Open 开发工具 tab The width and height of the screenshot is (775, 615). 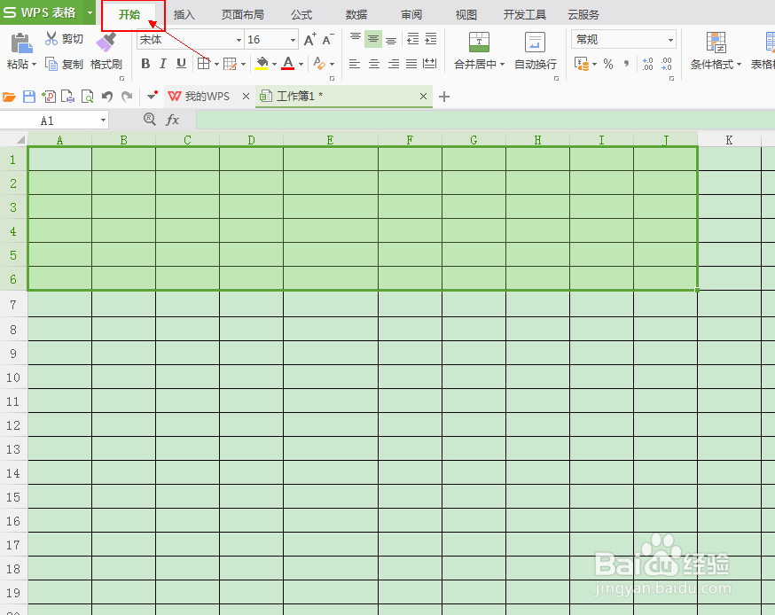(x=524, y=15)
